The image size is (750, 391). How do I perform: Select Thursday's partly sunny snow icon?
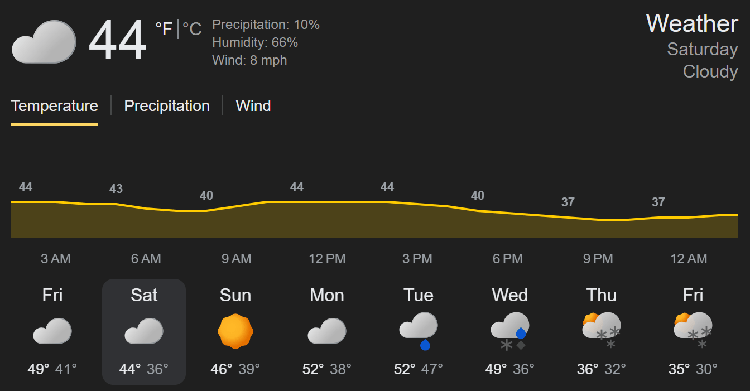point(602,331)
